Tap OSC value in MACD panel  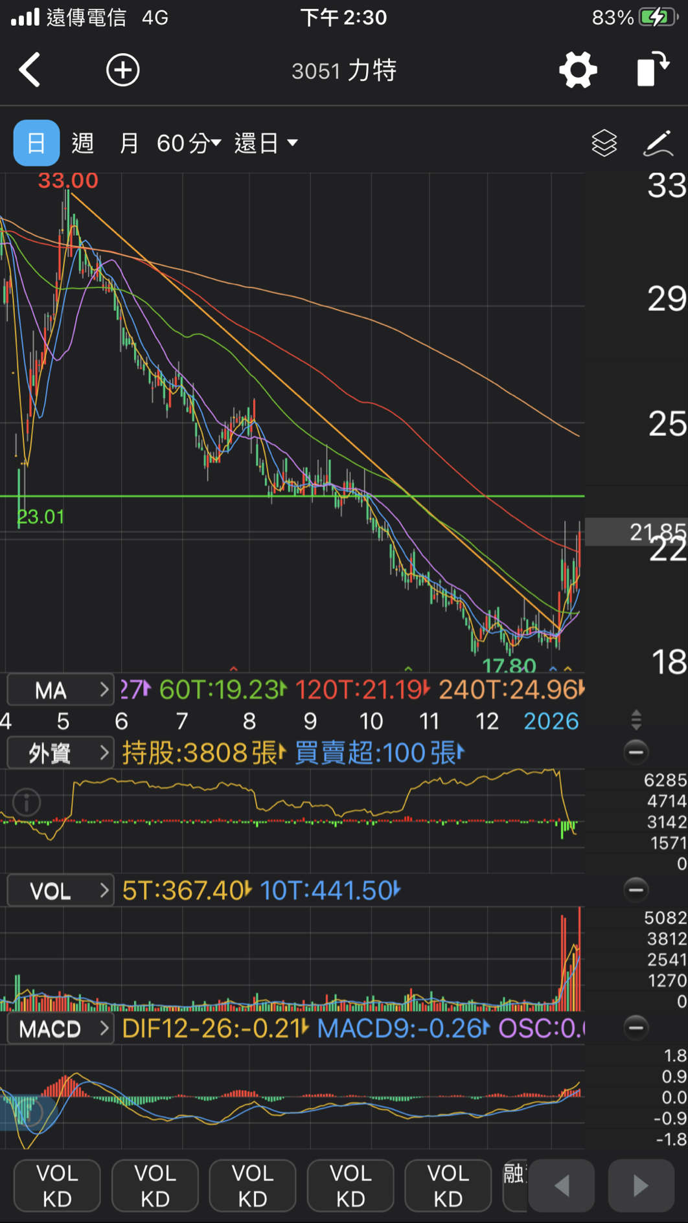pos(541,1028)
